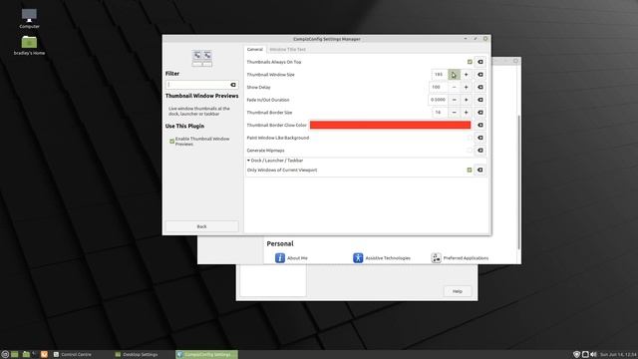Disable Enable Thumbnail Window Previews checkbox
Image resolution: width=638 pixels, height=359 pixels.
172,142
